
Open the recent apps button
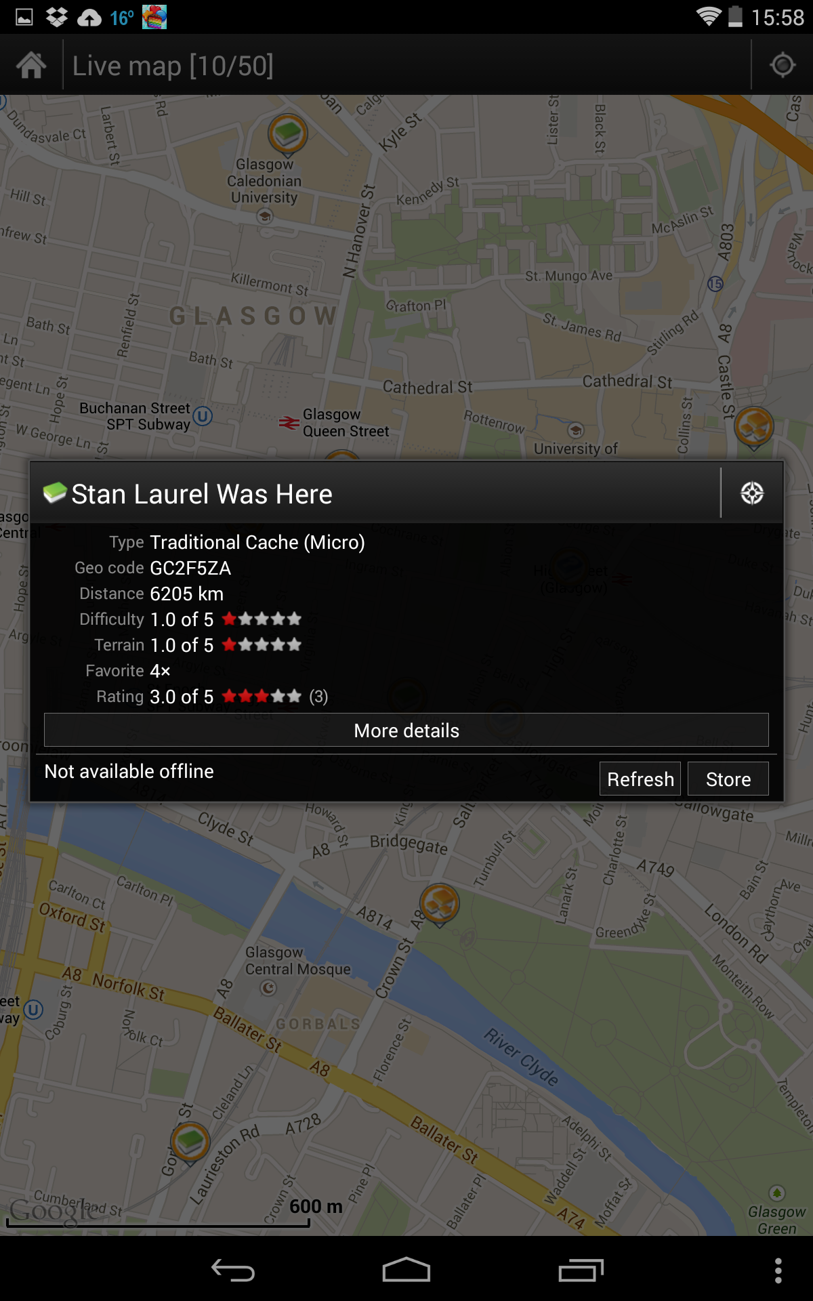click(x=581, y=1270)
